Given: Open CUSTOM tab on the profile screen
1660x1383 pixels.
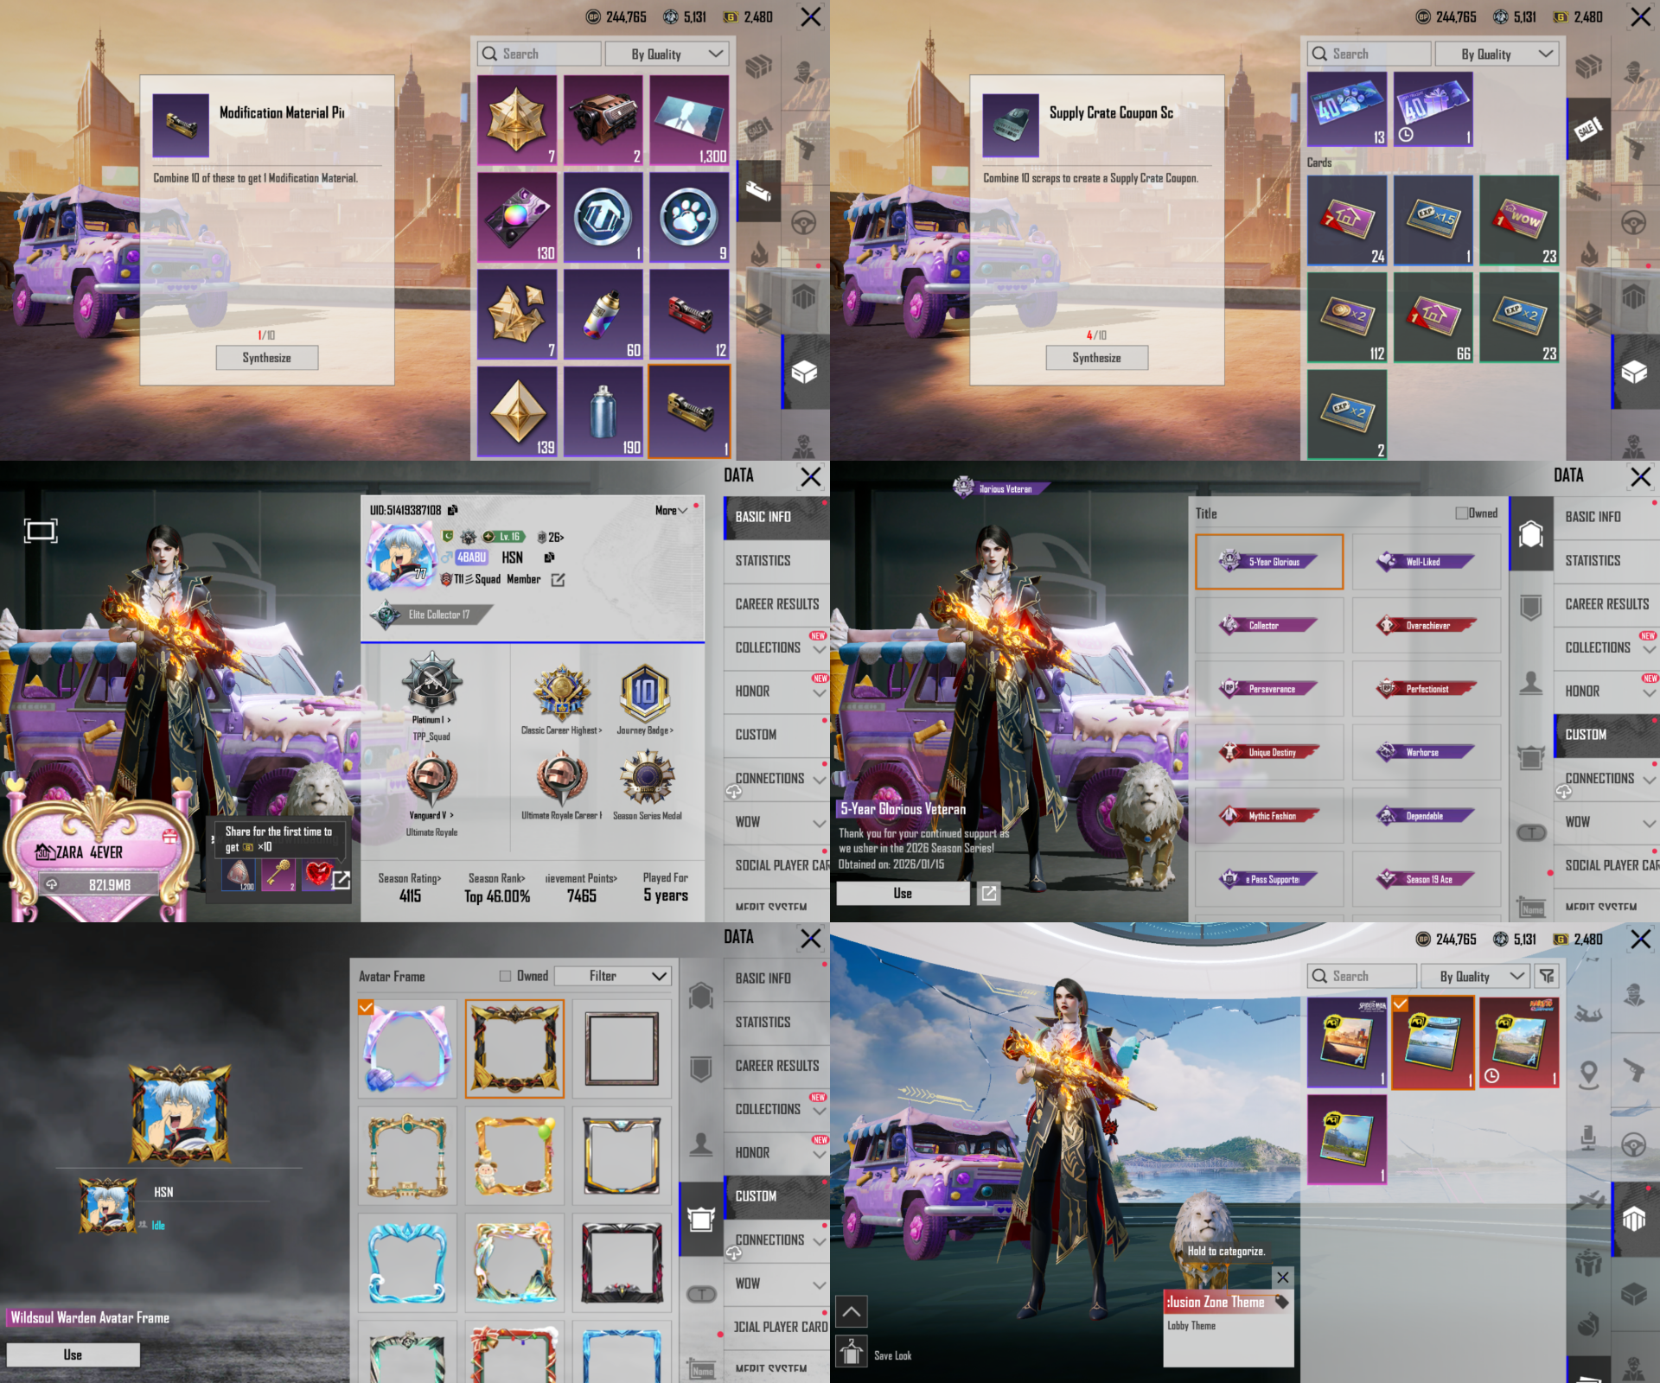Looking at the screenshot, I should pyautogui.click(x=776, y=735).
